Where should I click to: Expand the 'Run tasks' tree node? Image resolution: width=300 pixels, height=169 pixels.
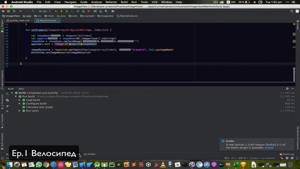click(20, 111)
